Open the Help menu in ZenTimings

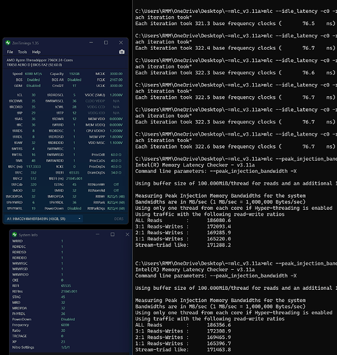tap(36, 52)
